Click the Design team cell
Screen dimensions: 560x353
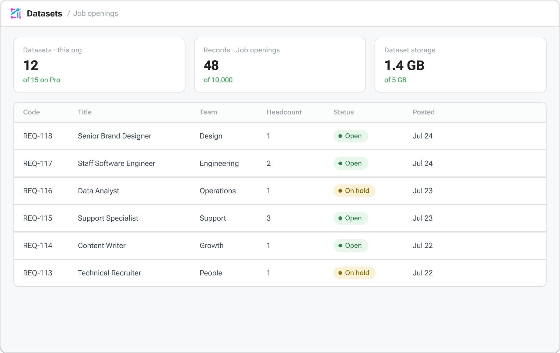pyautogui.click(x=211, y=136)
